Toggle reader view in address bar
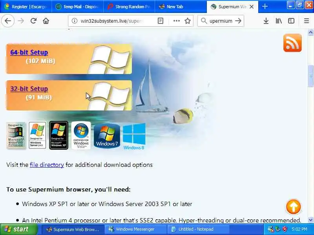 [161, 21]
